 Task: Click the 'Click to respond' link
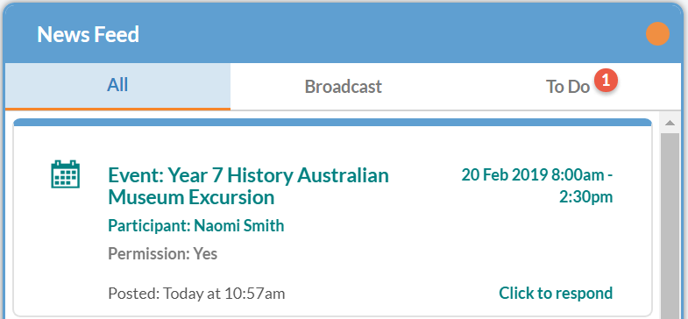pyautogui.click(x=556, y=293)
